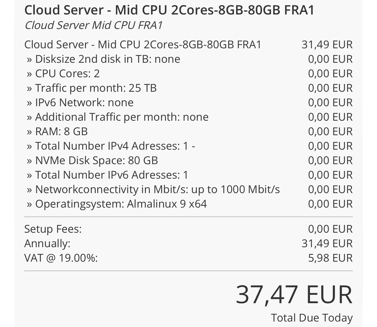Viewport: 377px width, 327px height.
Task: Select the Disksize 2nd disk line
Action: click(x=103, y=59)
